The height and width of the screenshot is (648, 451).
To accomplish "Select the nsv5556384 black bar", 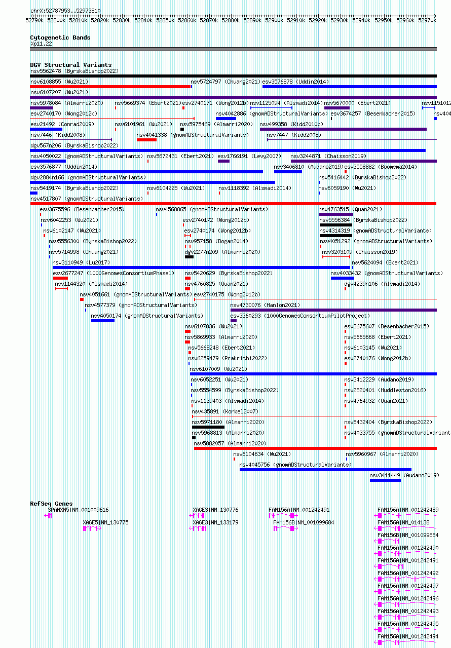I will pos(335,225).
